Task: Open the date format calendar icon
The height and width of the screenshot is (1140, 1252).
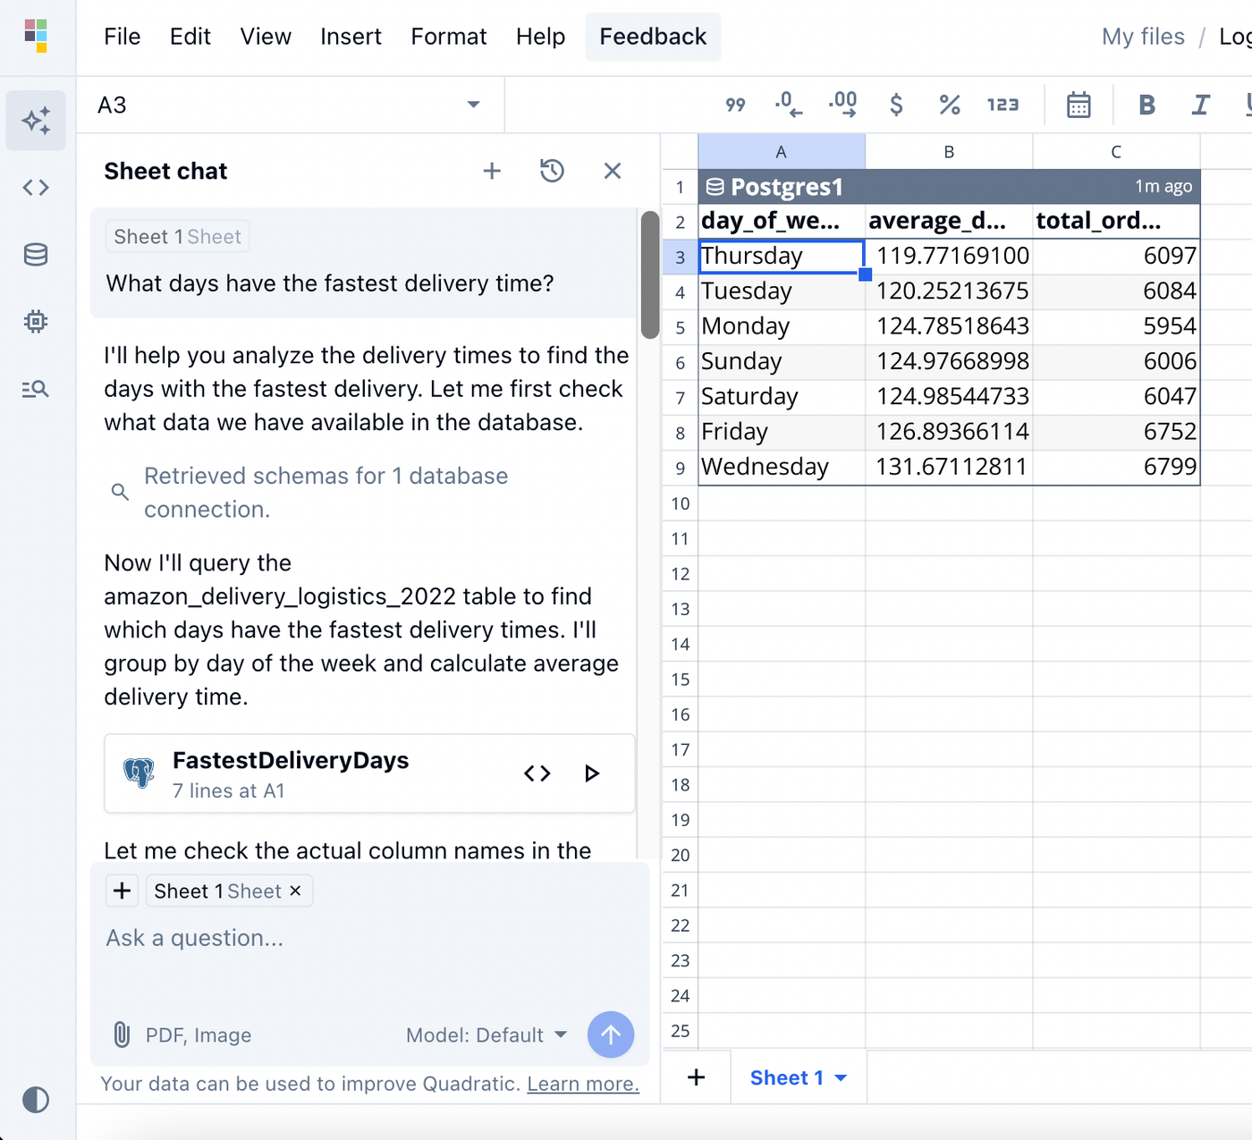Action: point(1079,105)
